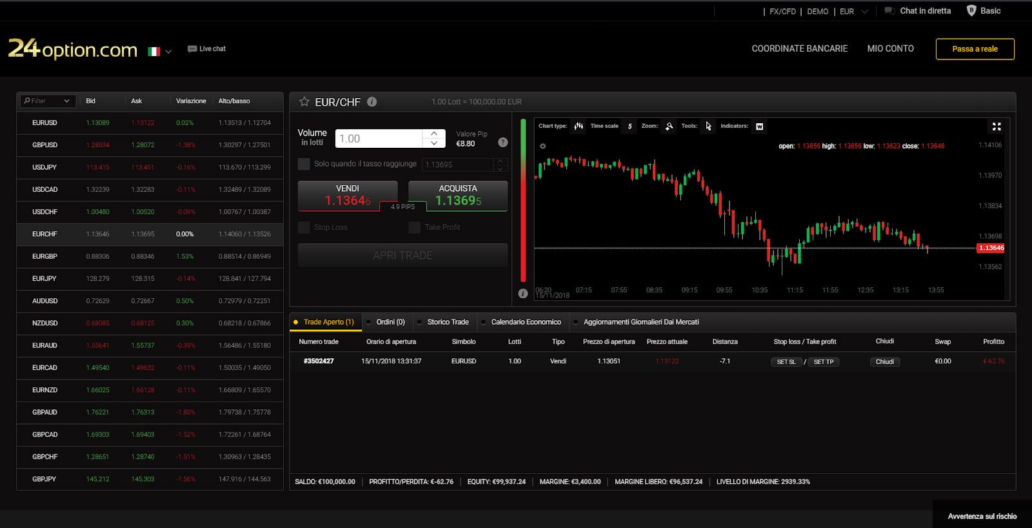Click the ACQUISTA buy button
1032x528 pixels.
458,196
